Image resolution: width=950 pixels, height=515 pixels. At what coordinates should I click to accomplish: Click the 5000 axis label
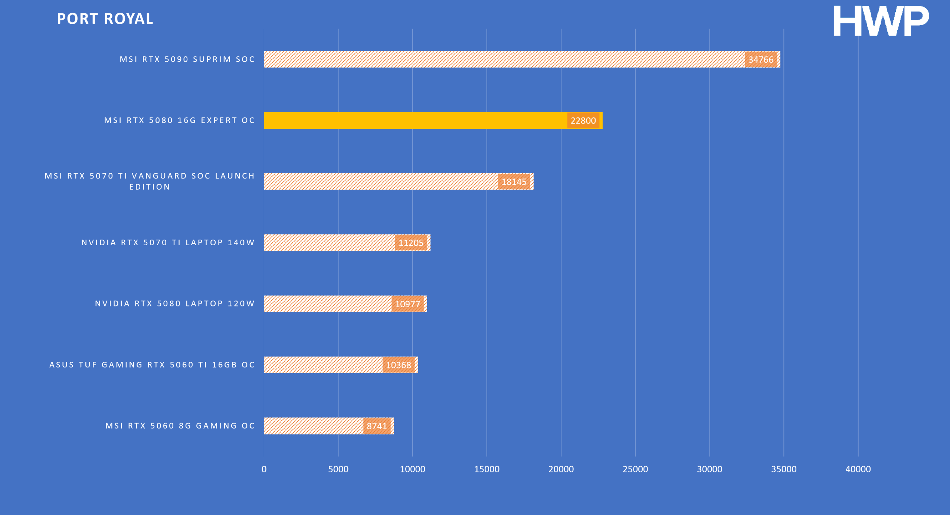pyautogui.click(x=338, y=469)
